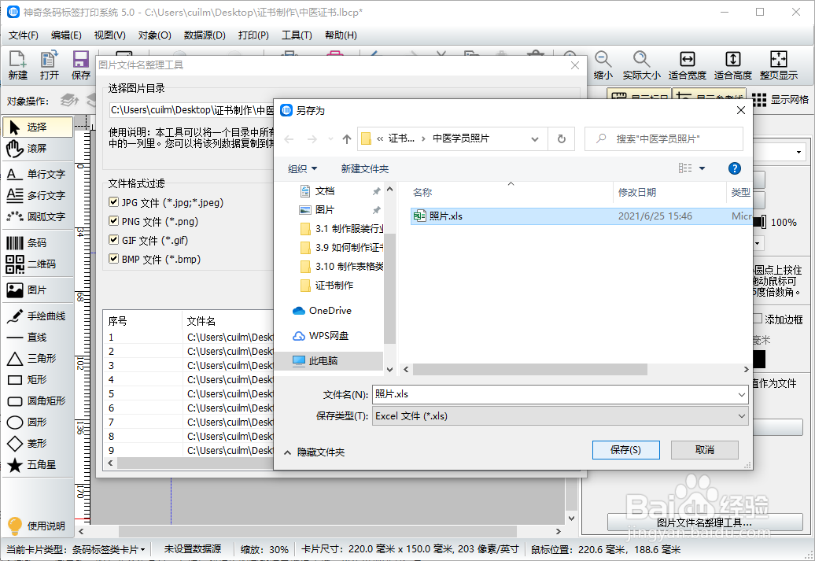Toggle the 添加边框 add border checkbox
Image resolution: width=815 pixels, height=561 pixels.
click(x=758, y=319)
